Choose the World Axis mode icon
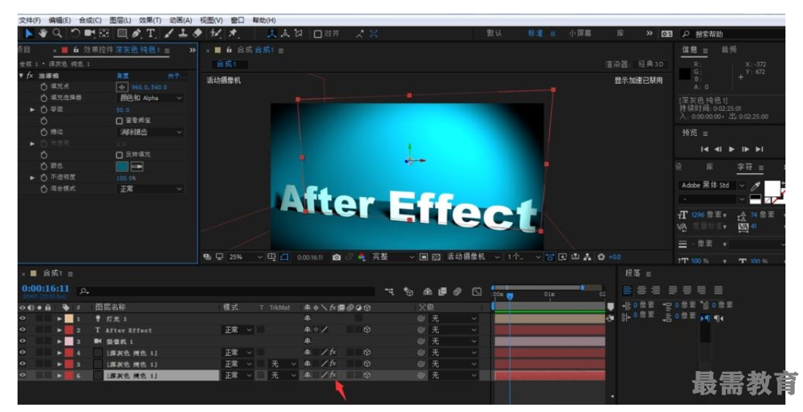 285,34
